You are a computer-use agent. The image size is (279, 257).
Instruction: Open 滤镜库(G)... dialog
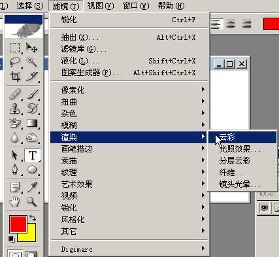click(x=129, y=49)
